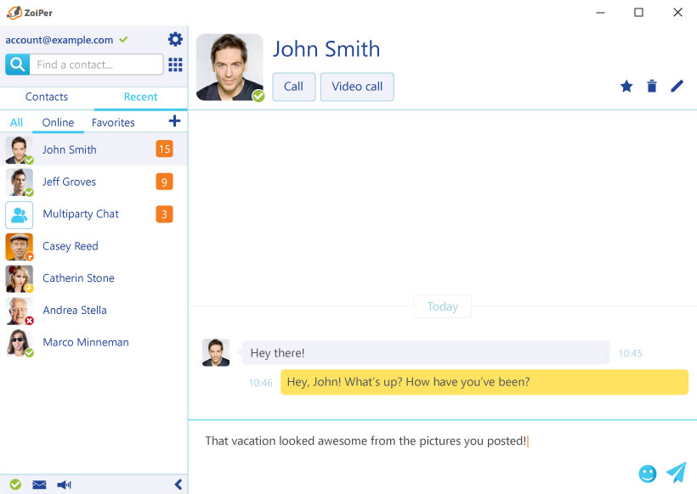Screen dimensions: 697x494
Task: Send message with paper plane icon
Action: 676,473
